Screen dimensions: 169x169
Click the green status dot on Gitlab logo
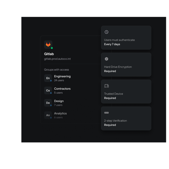[52, 48]
